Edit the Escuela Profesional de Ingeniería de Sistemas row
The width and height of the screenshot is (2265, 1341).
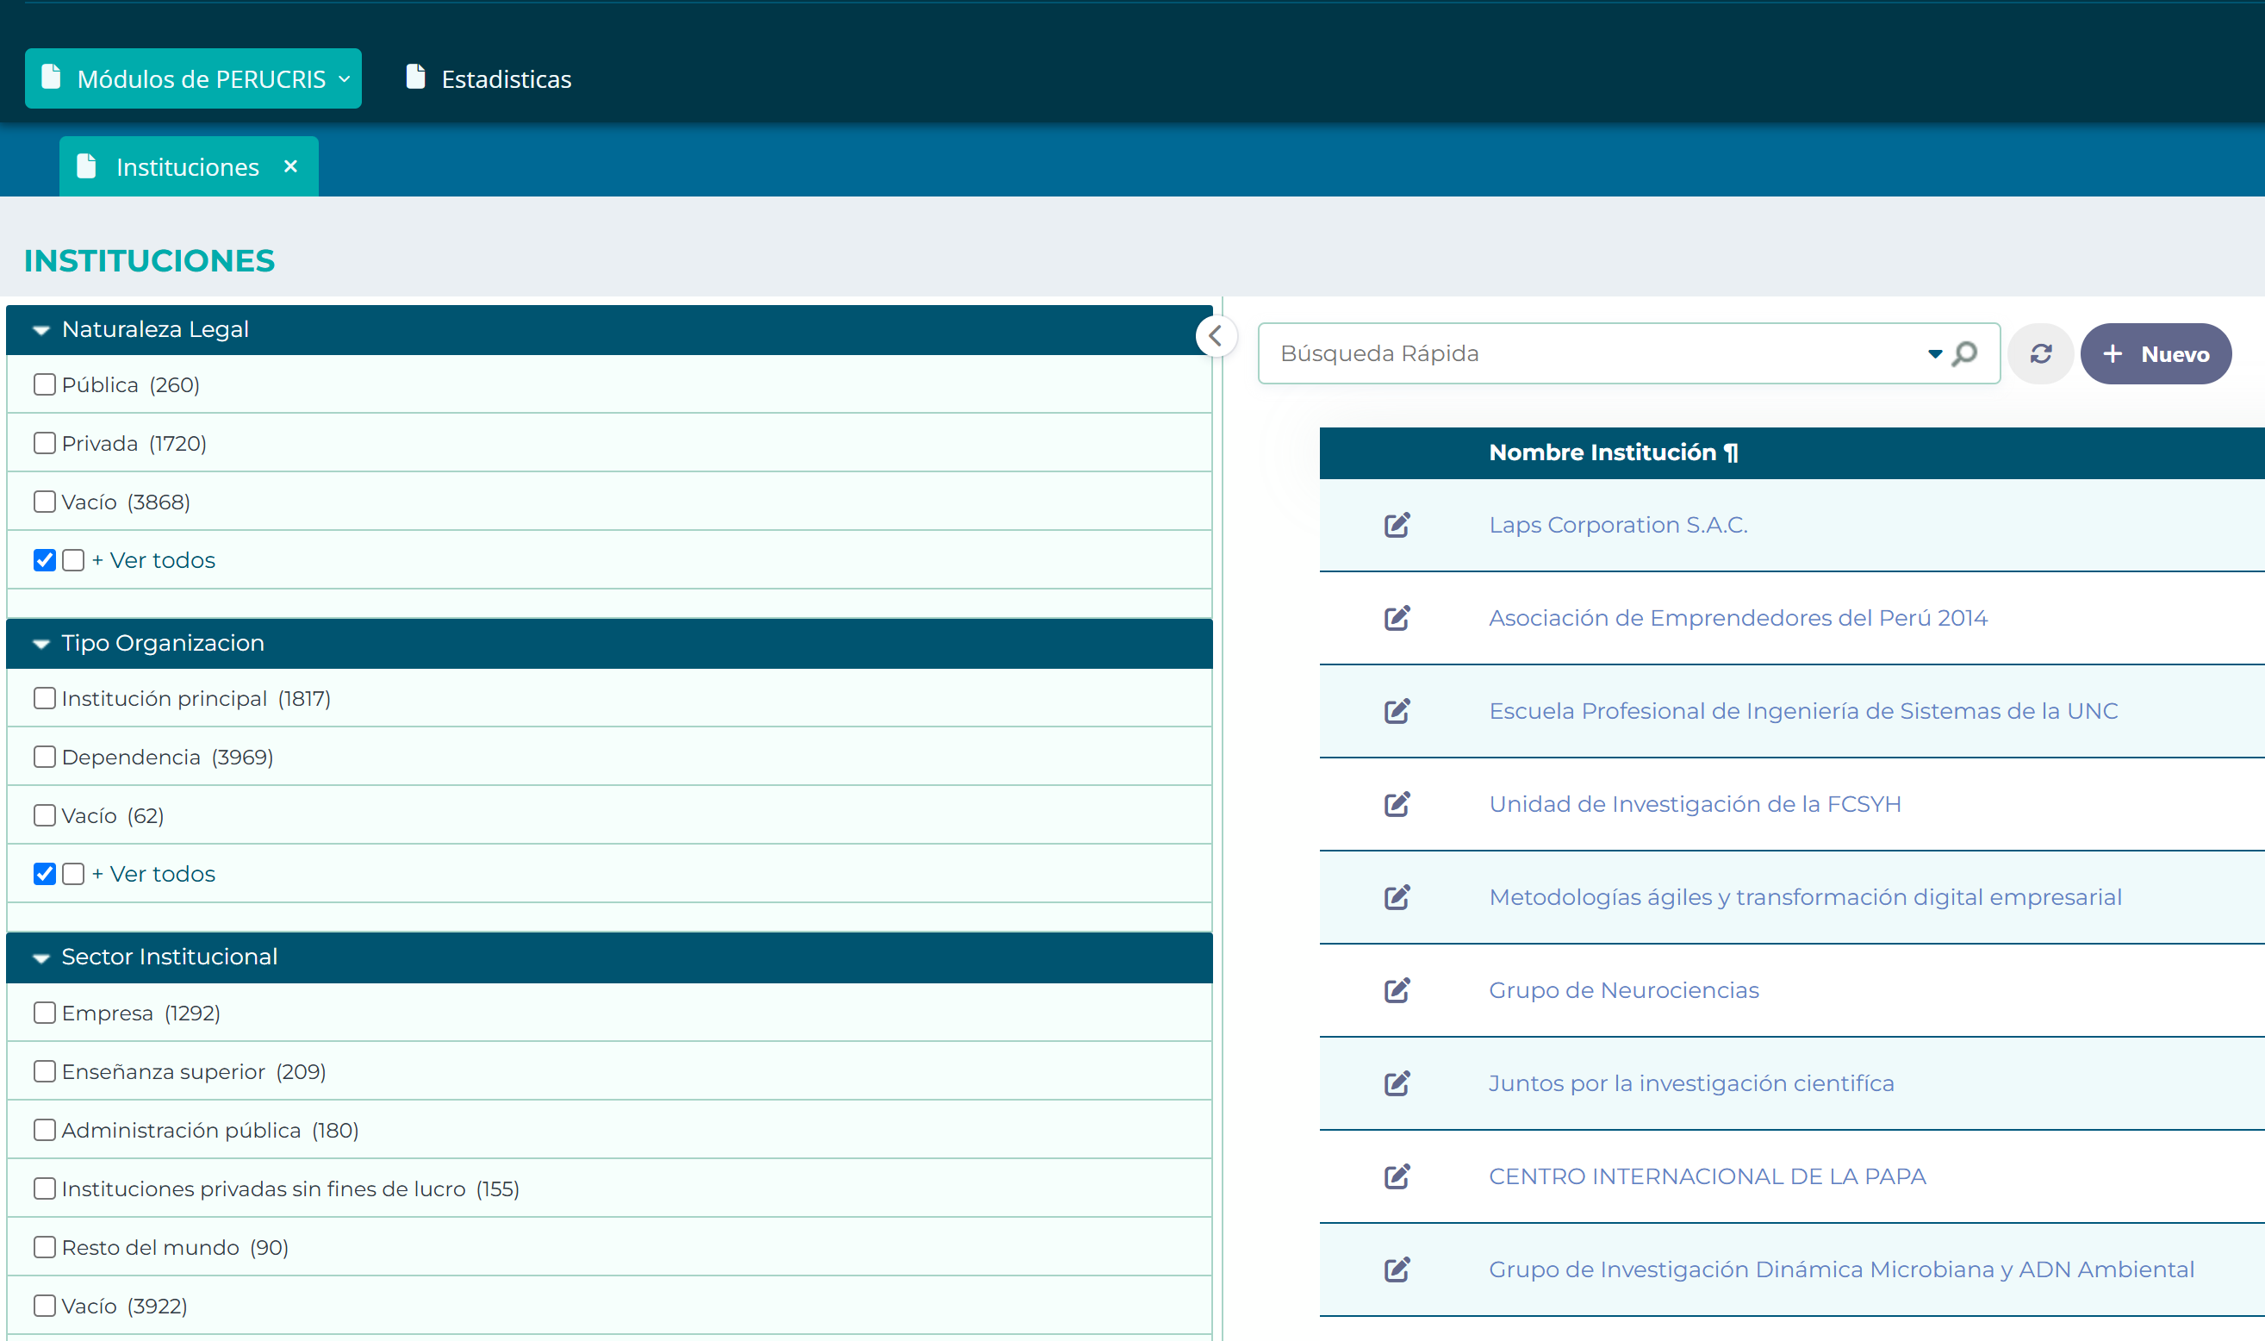tap(1397, 711)
